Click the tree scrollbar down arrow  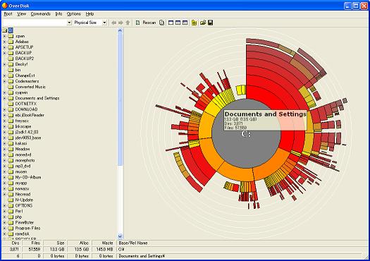pos(120,236)
